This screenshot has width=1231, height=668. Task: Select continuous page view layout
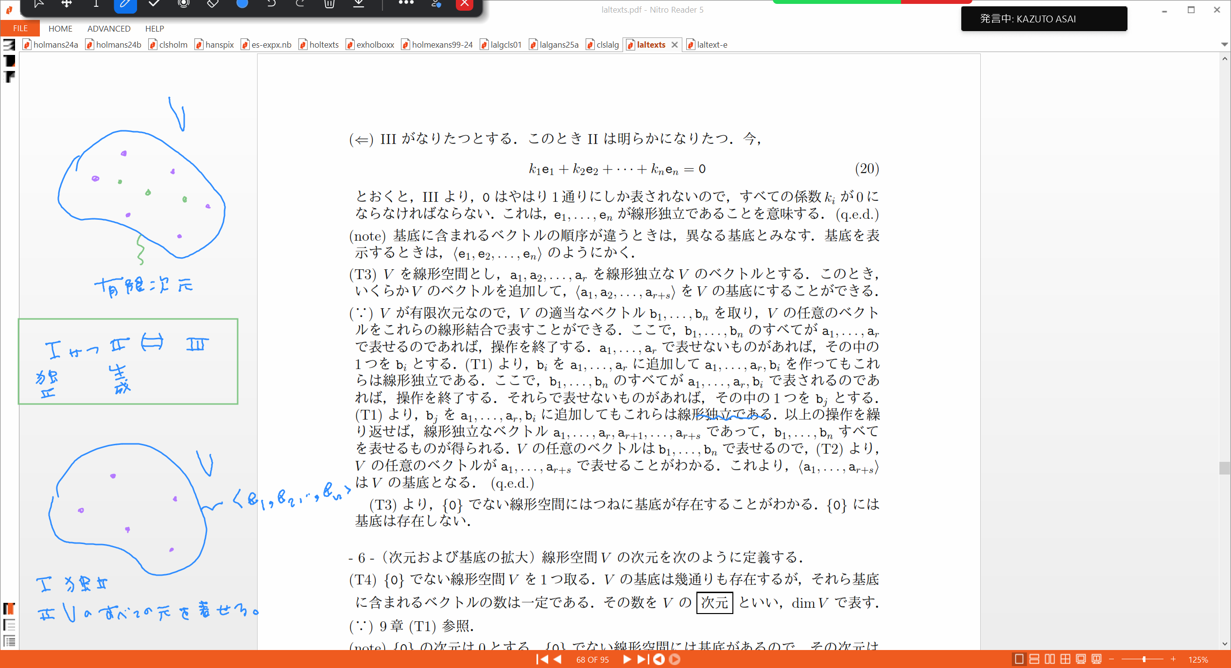1034,659
